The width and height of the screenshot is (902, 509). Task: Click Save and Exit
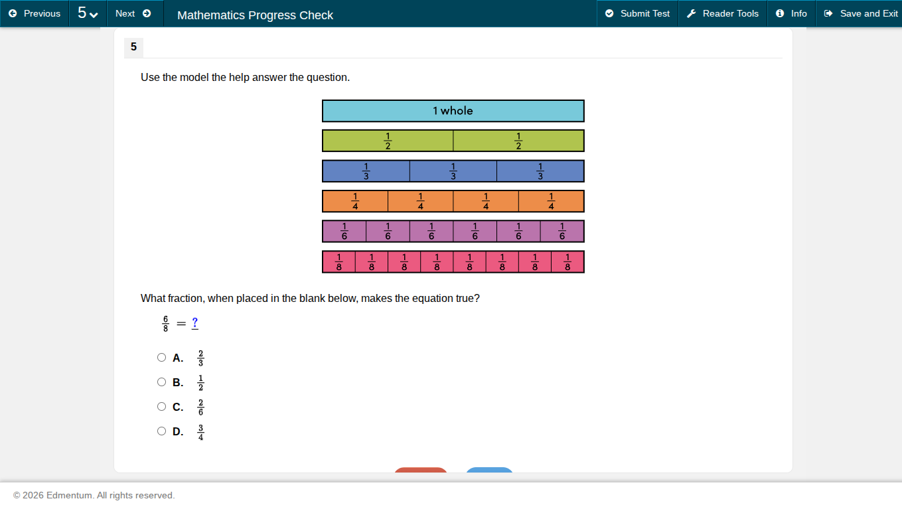pos(866,13)
